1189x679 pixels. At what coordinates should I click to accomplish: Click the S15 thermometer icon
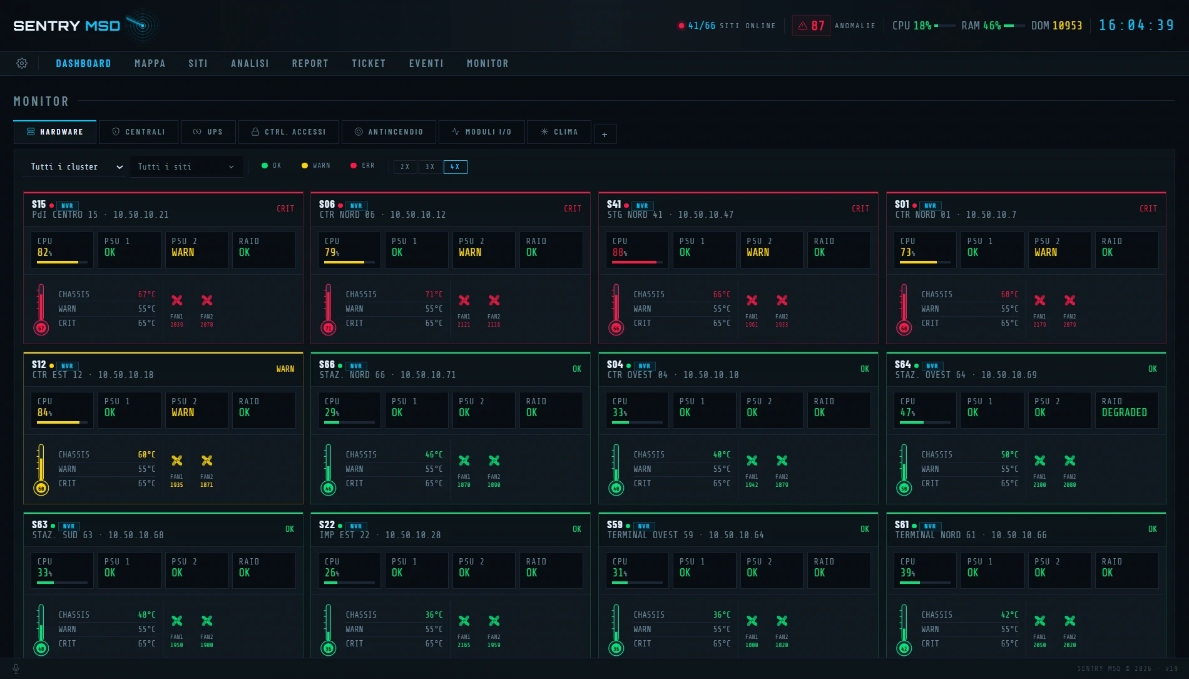[x=41, y=309]
